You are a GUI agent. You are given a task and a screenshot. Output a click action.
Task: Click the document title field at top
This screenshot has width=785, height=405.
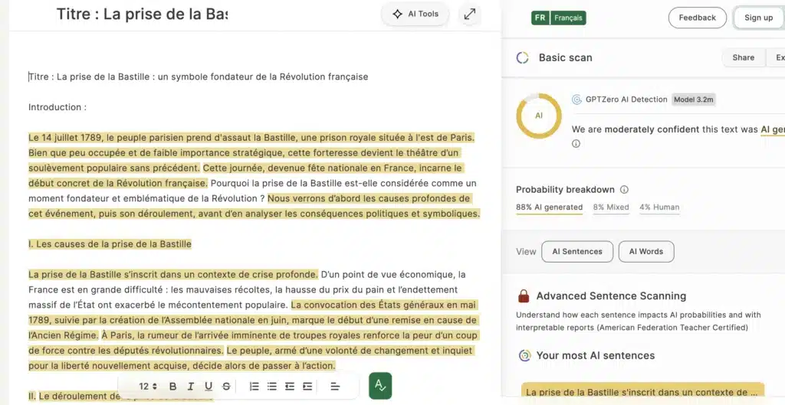(142, 14)
